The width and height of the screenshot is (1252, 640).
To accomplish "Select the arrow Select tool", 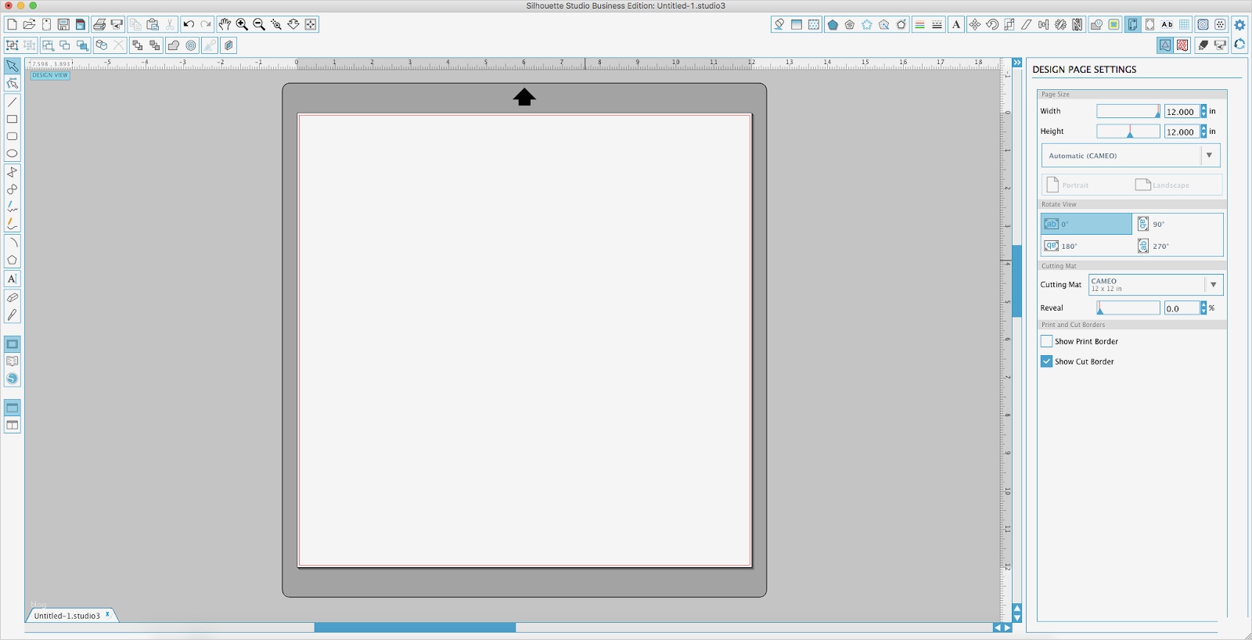I will tap(12, 66).
